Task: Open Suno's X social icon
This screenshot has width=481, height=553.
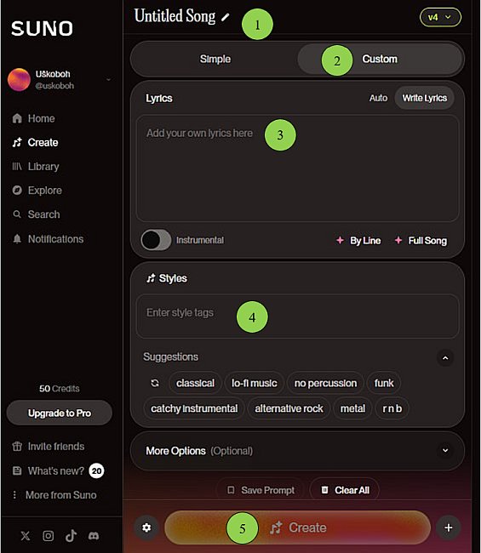Action: point(26,536)
